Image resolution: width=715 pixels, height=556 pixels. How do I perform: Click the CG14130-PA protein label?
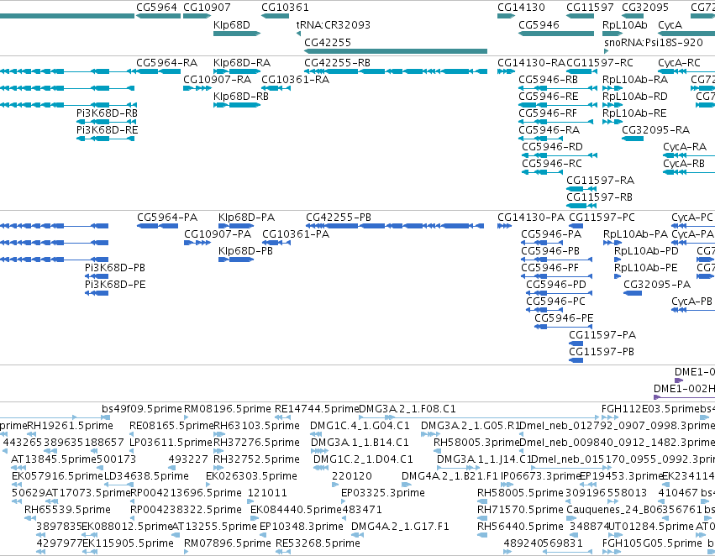tap(531, 218)
